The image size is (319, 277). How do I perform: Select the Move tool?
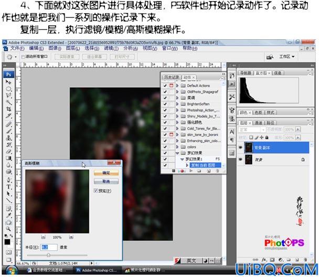click(x=8, y=82)
